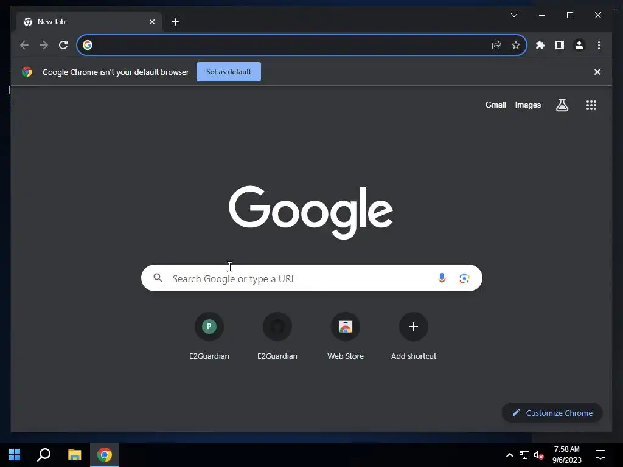Open the Chrome three-dot menu

pos(599,45)
